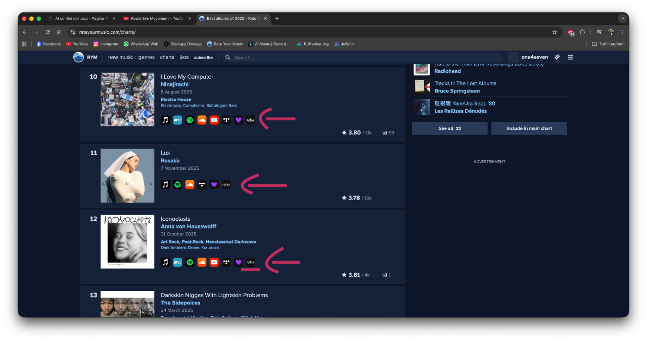Click the See all 22 button
The image size is (647, 341).
coord(449,128)
